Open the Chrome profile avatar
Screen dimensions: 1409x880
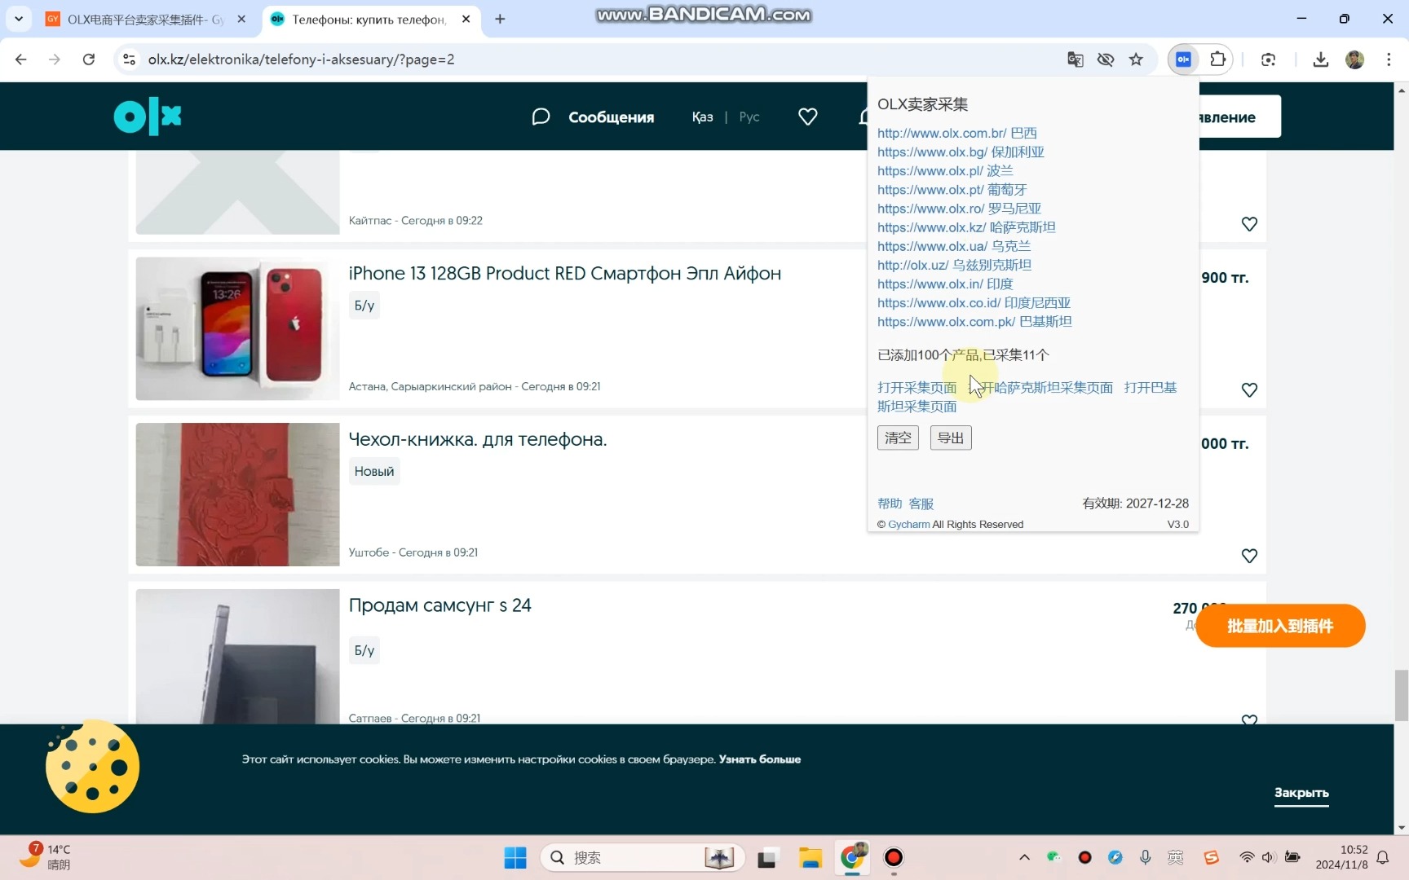(1354, 59)
